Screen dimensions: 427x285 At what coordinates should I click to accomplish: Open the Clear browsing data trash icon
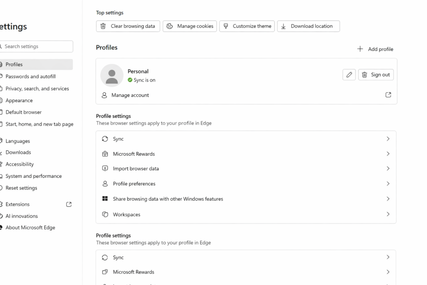click(103, 26)
